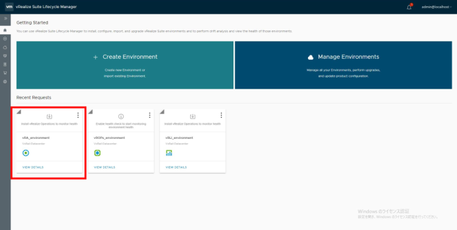Open options menu on vRLI_environment card

coord(221,115)
